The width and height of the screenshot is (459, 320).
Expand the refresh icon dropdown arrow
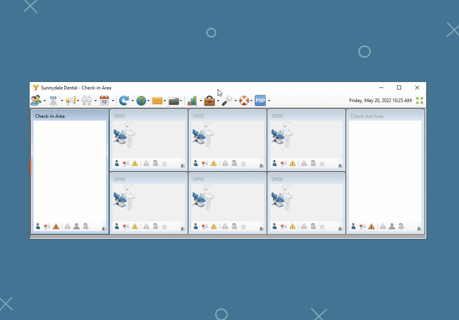[132, 101]
